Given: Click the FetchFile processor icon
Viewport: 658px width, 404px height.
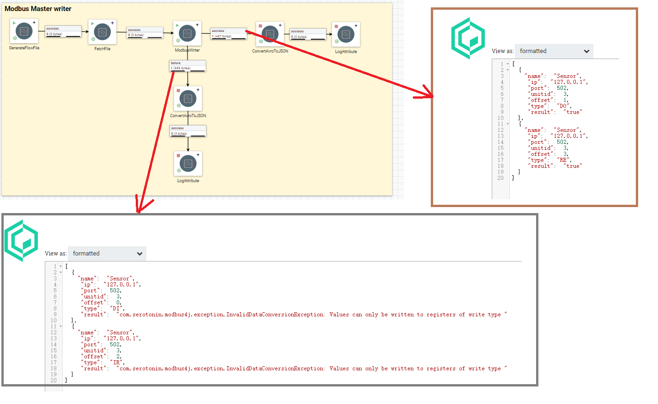Looking at the screenshot, I should (102, 32).
